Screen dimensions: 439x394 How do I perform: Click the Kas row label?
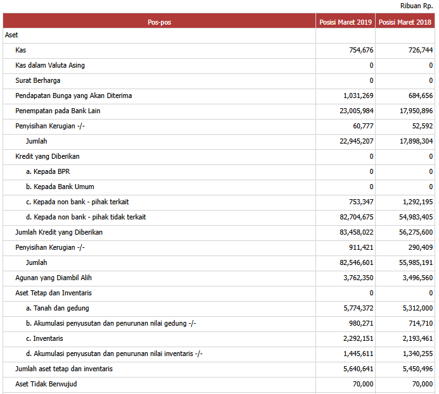(21, 51)
